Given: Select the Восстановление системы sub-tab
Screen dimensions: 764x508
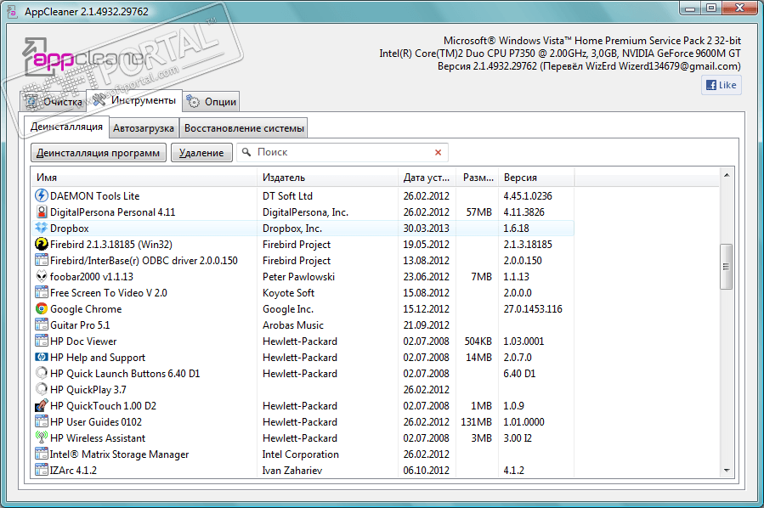Looking at the screenshot, I should tap(244, 128).
